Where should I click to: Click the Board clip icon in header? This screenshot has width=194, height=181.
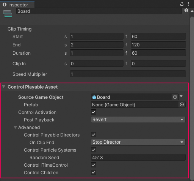tap(8, 14)
